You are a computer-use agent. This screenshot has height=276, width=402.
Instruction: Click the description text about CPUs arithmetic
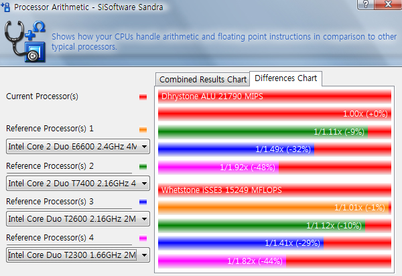[x=224, y=42]
